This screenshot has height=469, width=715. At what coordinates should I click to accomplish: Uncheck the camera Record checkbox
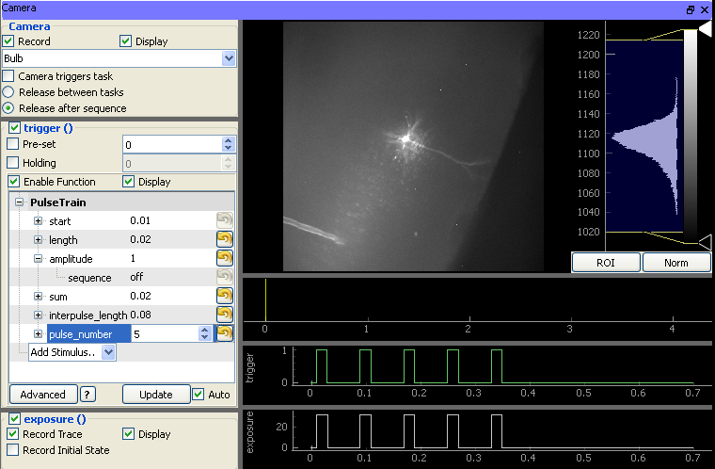tap(8, 41)
